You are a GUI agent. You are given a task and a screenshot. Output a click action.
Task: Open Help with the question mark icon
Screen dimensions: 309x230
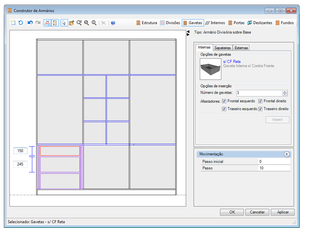[x=113, y=23]
